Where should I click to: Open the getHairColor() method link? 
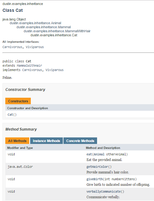click(x=99, y=167)
